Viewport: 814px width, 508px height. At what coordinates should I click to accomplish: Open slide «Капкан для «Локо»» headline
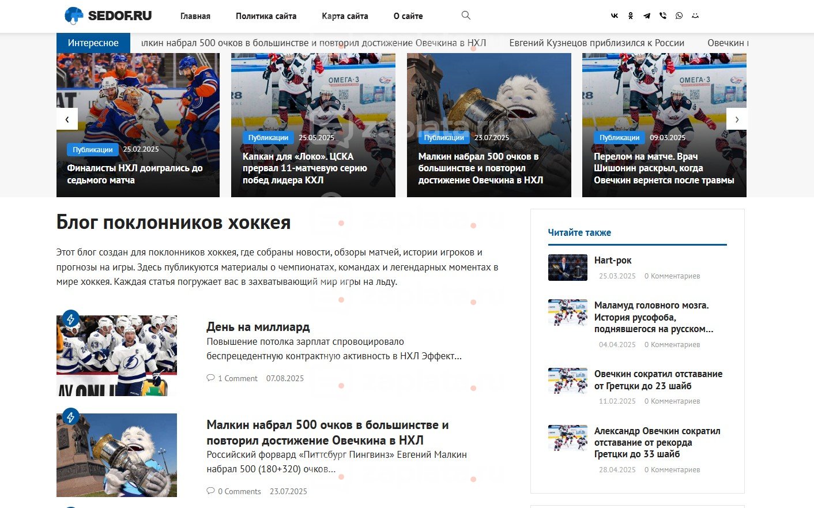coord(305,168)
